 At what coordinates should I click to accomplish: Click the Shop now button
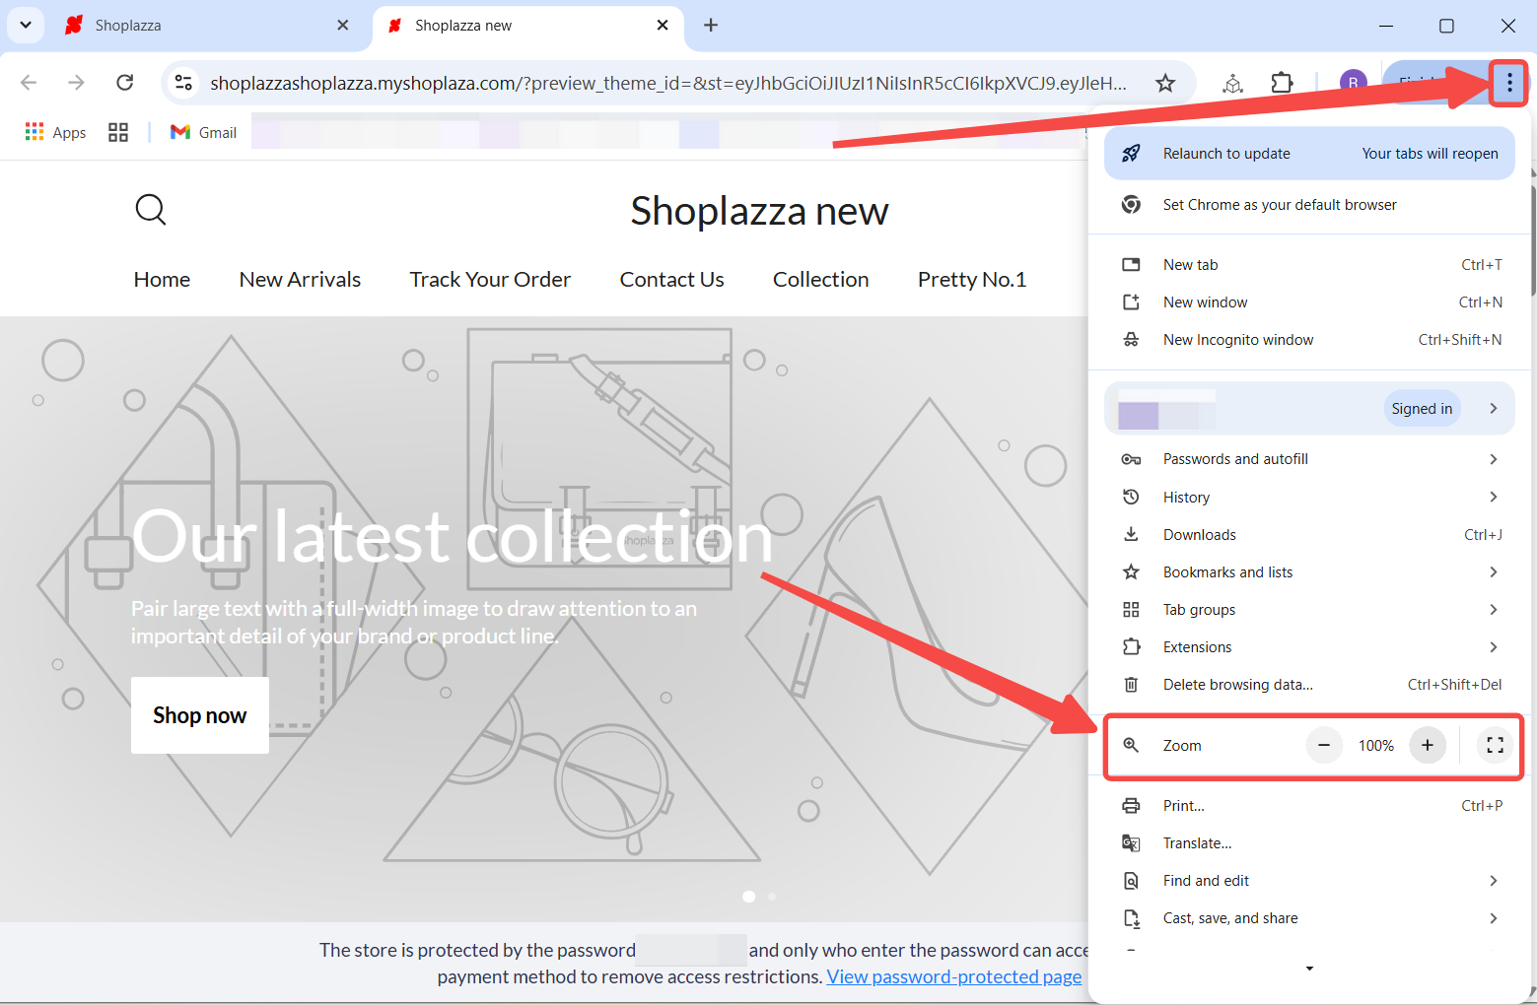point(200,715)
